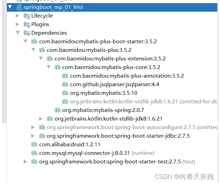219x183 pixels.
Task: Click library icon of mybatis-plus-annotation:3.5.2
Action: click(x=65, y=76)
